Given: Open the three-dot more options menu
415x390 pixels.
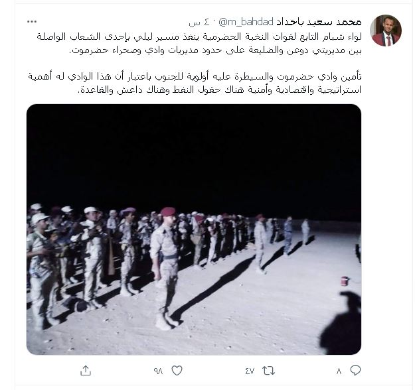Looking at the screenshot, I should [32, 22].
